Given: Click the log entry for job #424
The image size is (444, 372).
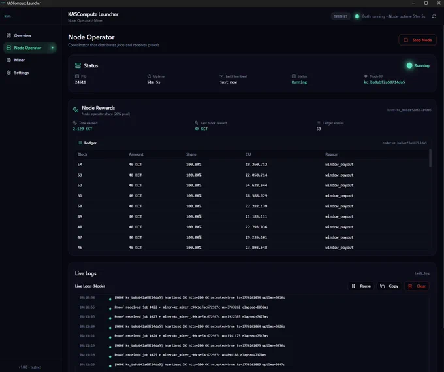Looking at the screenshot, I should click(191, 335).
